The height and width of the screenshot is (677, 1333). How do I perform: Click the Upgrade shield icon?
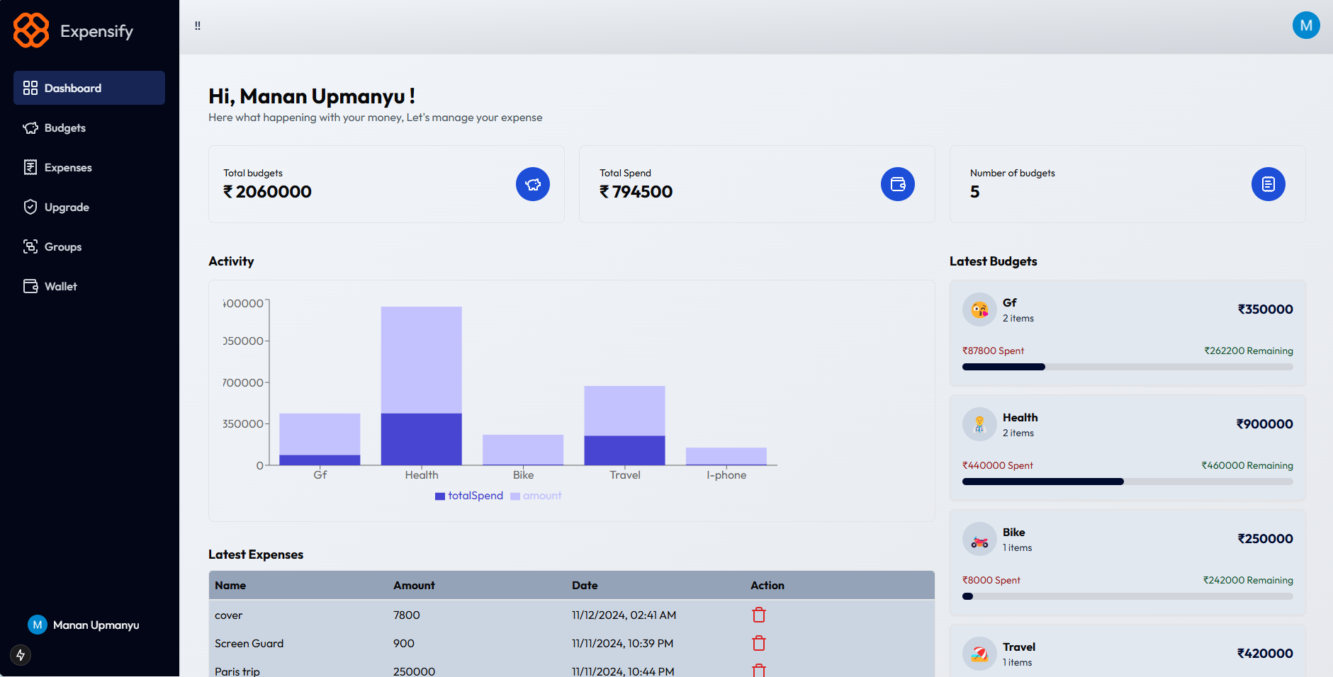(30, 207)
